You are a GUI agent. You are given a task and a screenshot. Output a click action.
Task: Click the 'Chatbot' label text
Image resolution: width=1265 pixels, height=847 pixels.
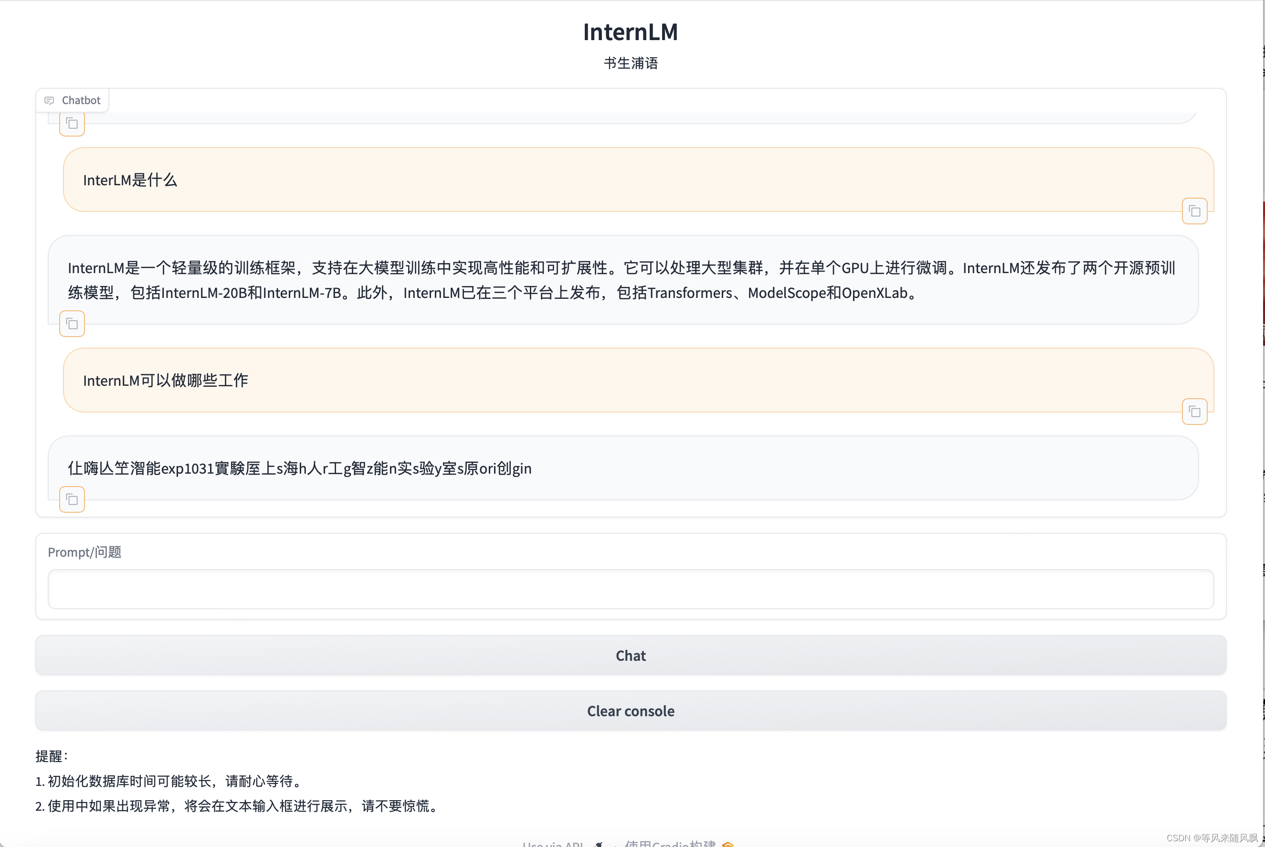pyautogui.click(x=81, y=100)
